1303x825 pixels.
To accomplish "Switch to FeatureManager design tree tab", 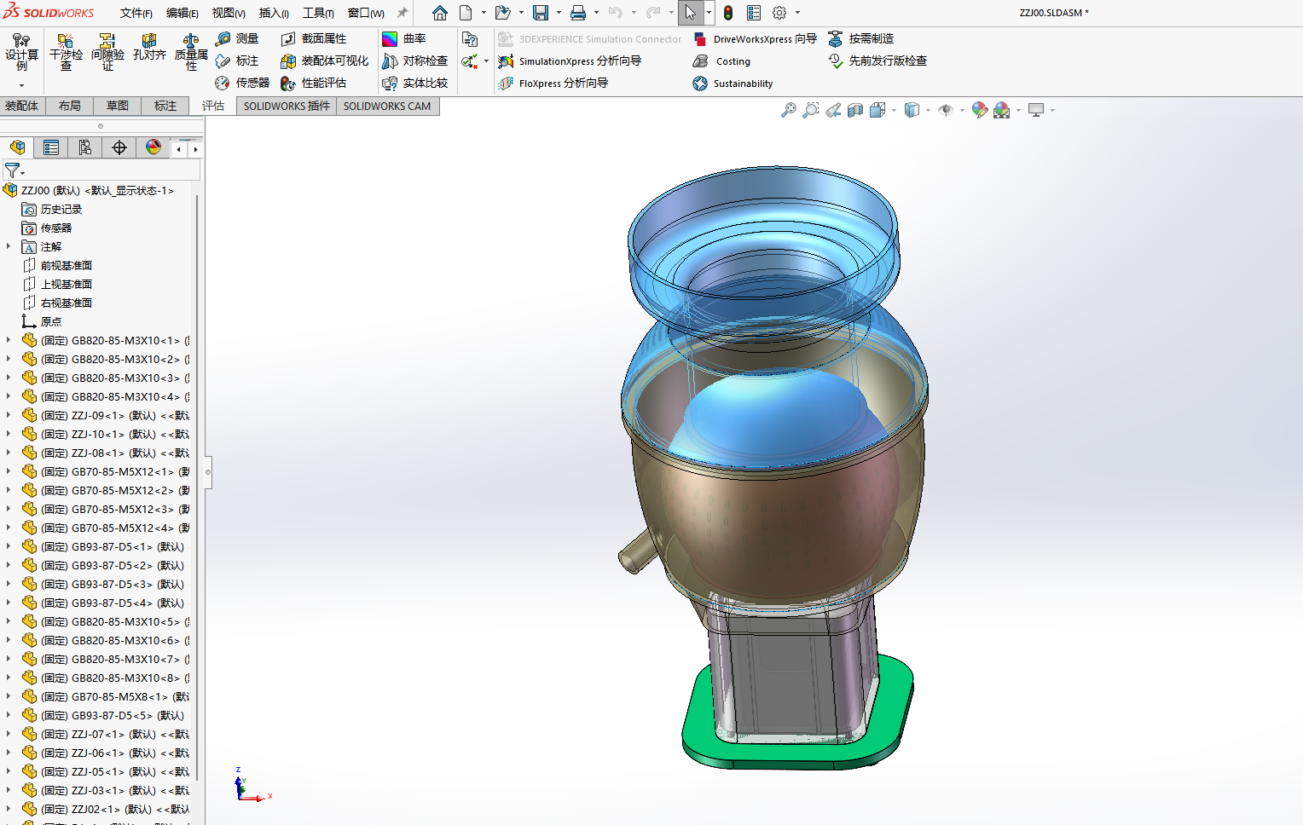I will coord(17,147).
